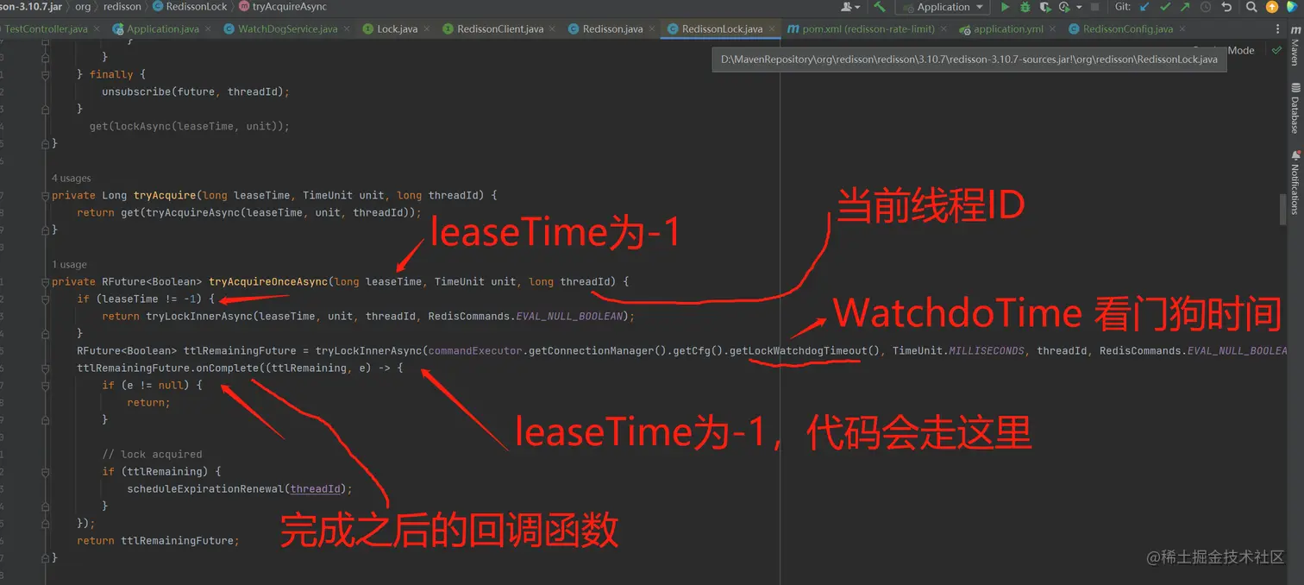
Task: Fold the onComplete lambda block
Action: click(x=44, y=368)
